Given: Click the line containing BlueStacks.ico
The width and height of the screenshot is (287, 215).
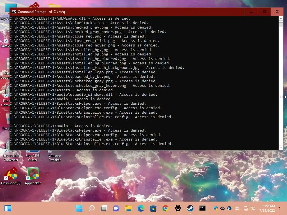Looking at the screenshot, I should point(79,23).
